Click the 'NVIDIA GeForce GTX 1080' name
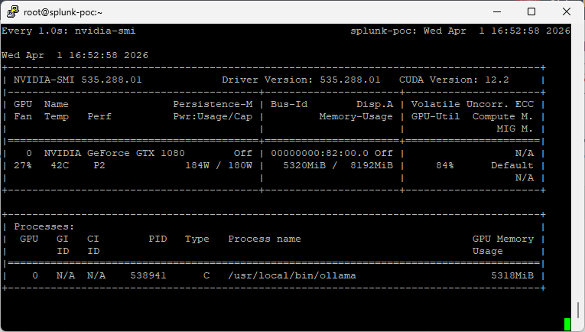The height and width of the screenshot is (332, 585). tap(114, 153)
